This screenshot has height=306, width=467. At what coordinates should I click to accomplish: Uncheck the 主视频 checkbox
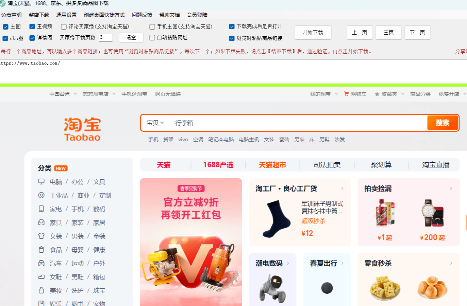click(32, 26)
